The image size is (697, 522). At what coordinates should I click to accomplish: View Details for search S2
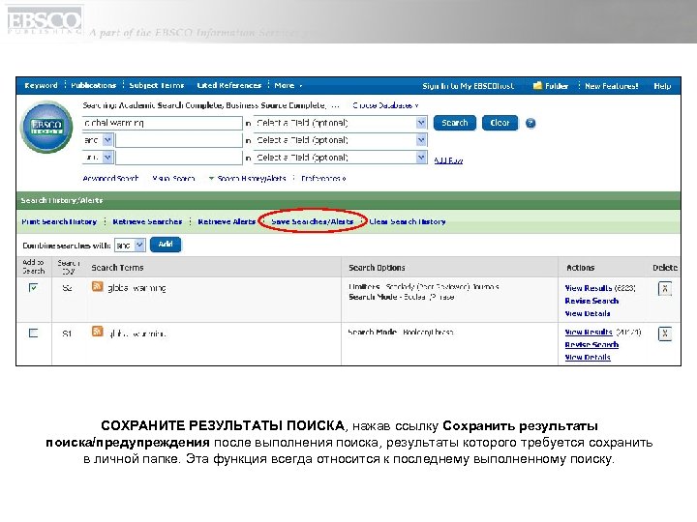click(588, 314)
